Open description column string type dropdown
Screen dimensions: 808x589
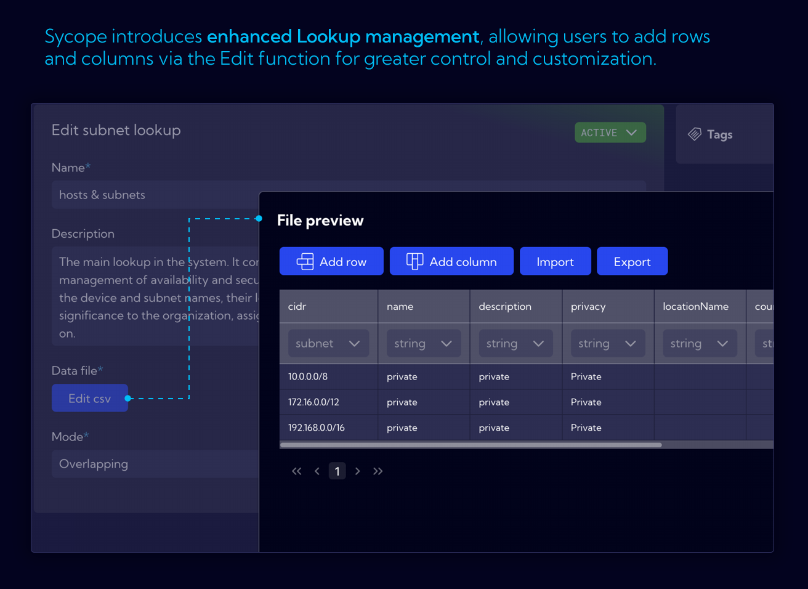pyautogui.click(x=515, y=343)
